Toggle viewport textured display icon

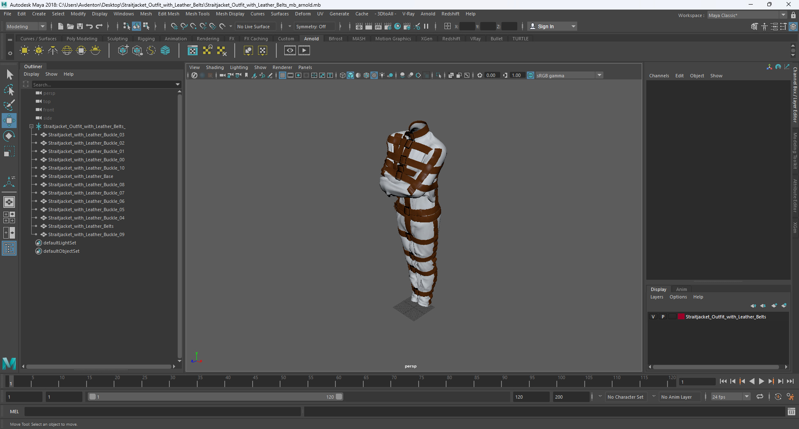(374, 75)
